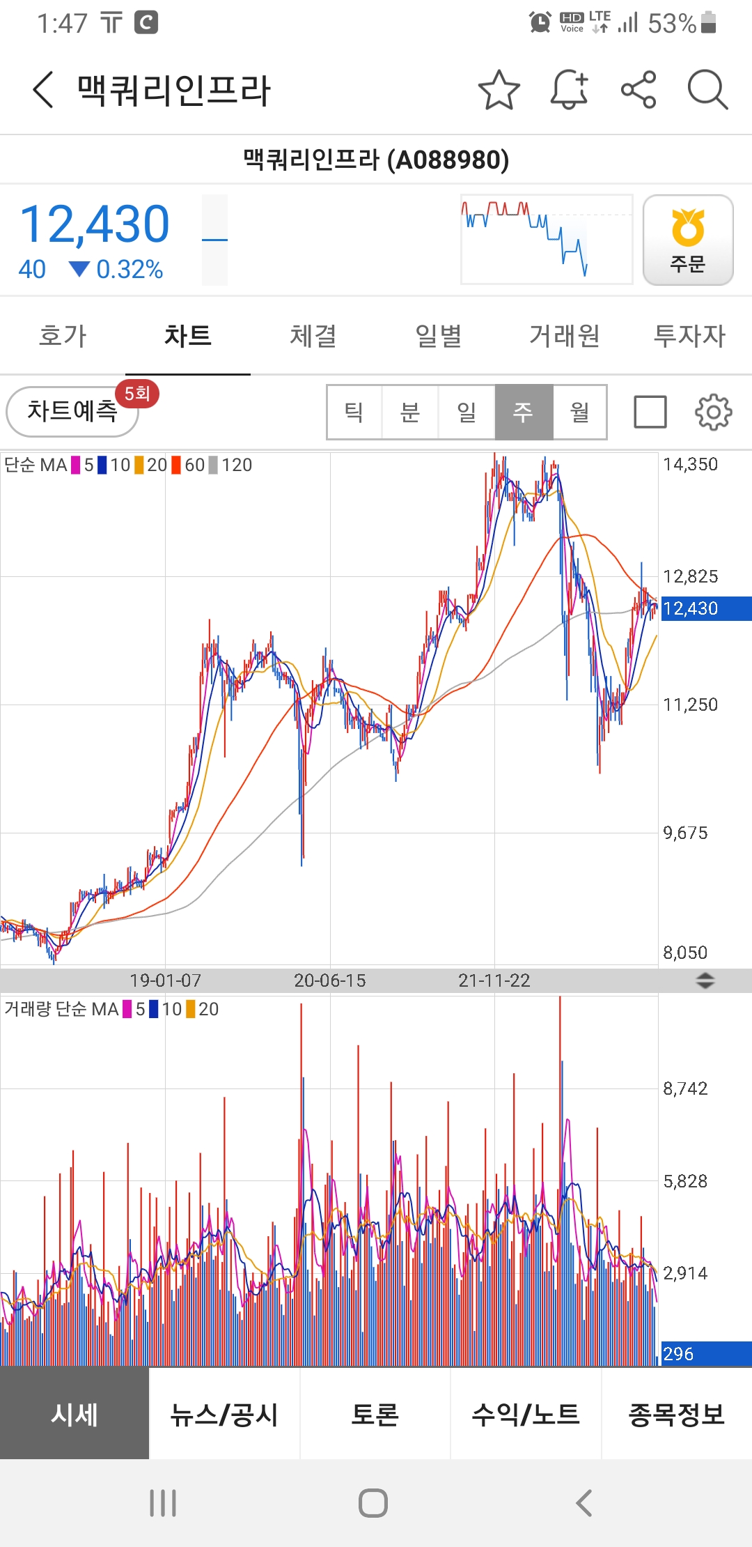Click the volume MA 20 orange swatch

click(191, 1009)
